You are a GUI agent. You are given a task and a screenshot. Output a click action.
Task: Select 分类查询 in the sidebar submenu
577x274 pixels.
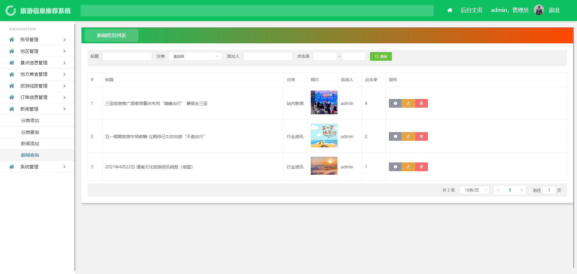click(30, 132)
